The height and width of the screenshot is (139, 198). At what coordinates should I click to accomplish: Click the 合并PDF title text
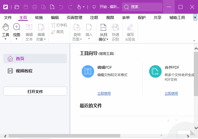tap(172, 67)
